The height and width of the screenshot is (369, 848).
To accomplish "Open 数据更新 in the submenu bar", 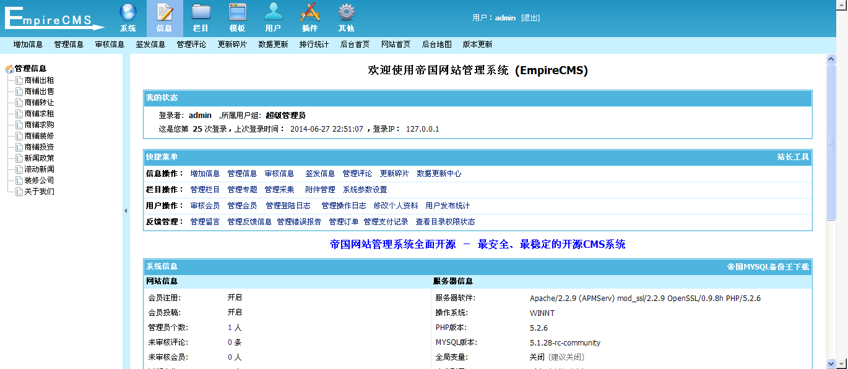I will tap(273, 45).
